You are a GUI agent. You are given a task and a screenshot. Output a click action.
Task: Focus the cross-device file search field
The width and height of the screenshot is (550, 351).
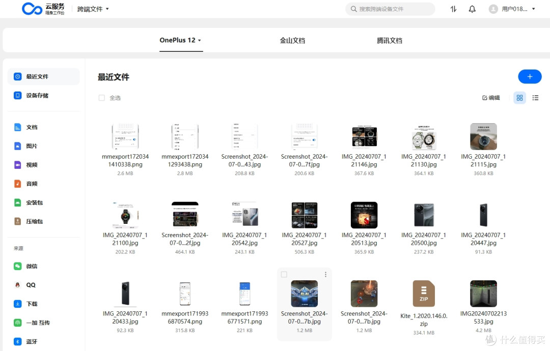coord(390,9)
